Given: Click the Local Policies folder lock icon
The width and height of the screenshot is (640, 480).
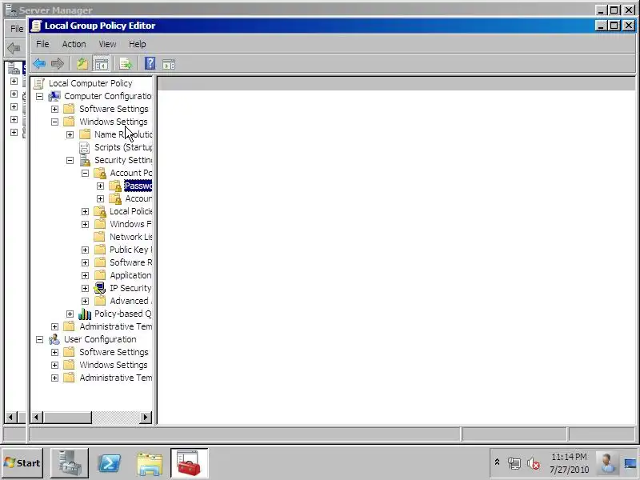Looking at the screenshot, I should coord(100,211).
